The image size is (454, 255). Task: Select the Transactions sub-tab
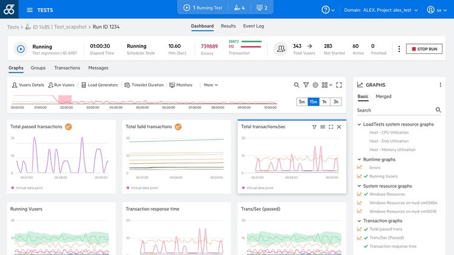(67, 68)
